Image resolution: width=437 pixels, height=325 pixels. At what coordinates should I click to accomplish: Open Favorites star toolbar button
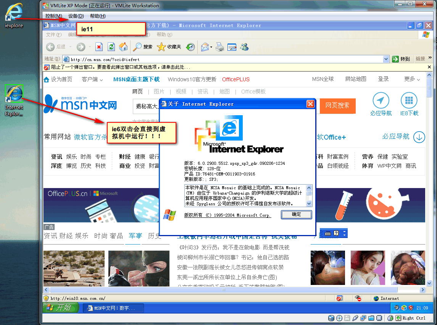click(169, 47)
